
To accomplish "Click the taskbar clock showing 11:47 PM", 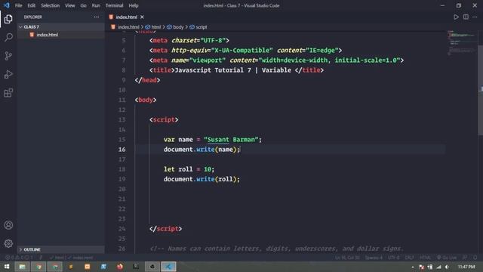I will [466, 267].
